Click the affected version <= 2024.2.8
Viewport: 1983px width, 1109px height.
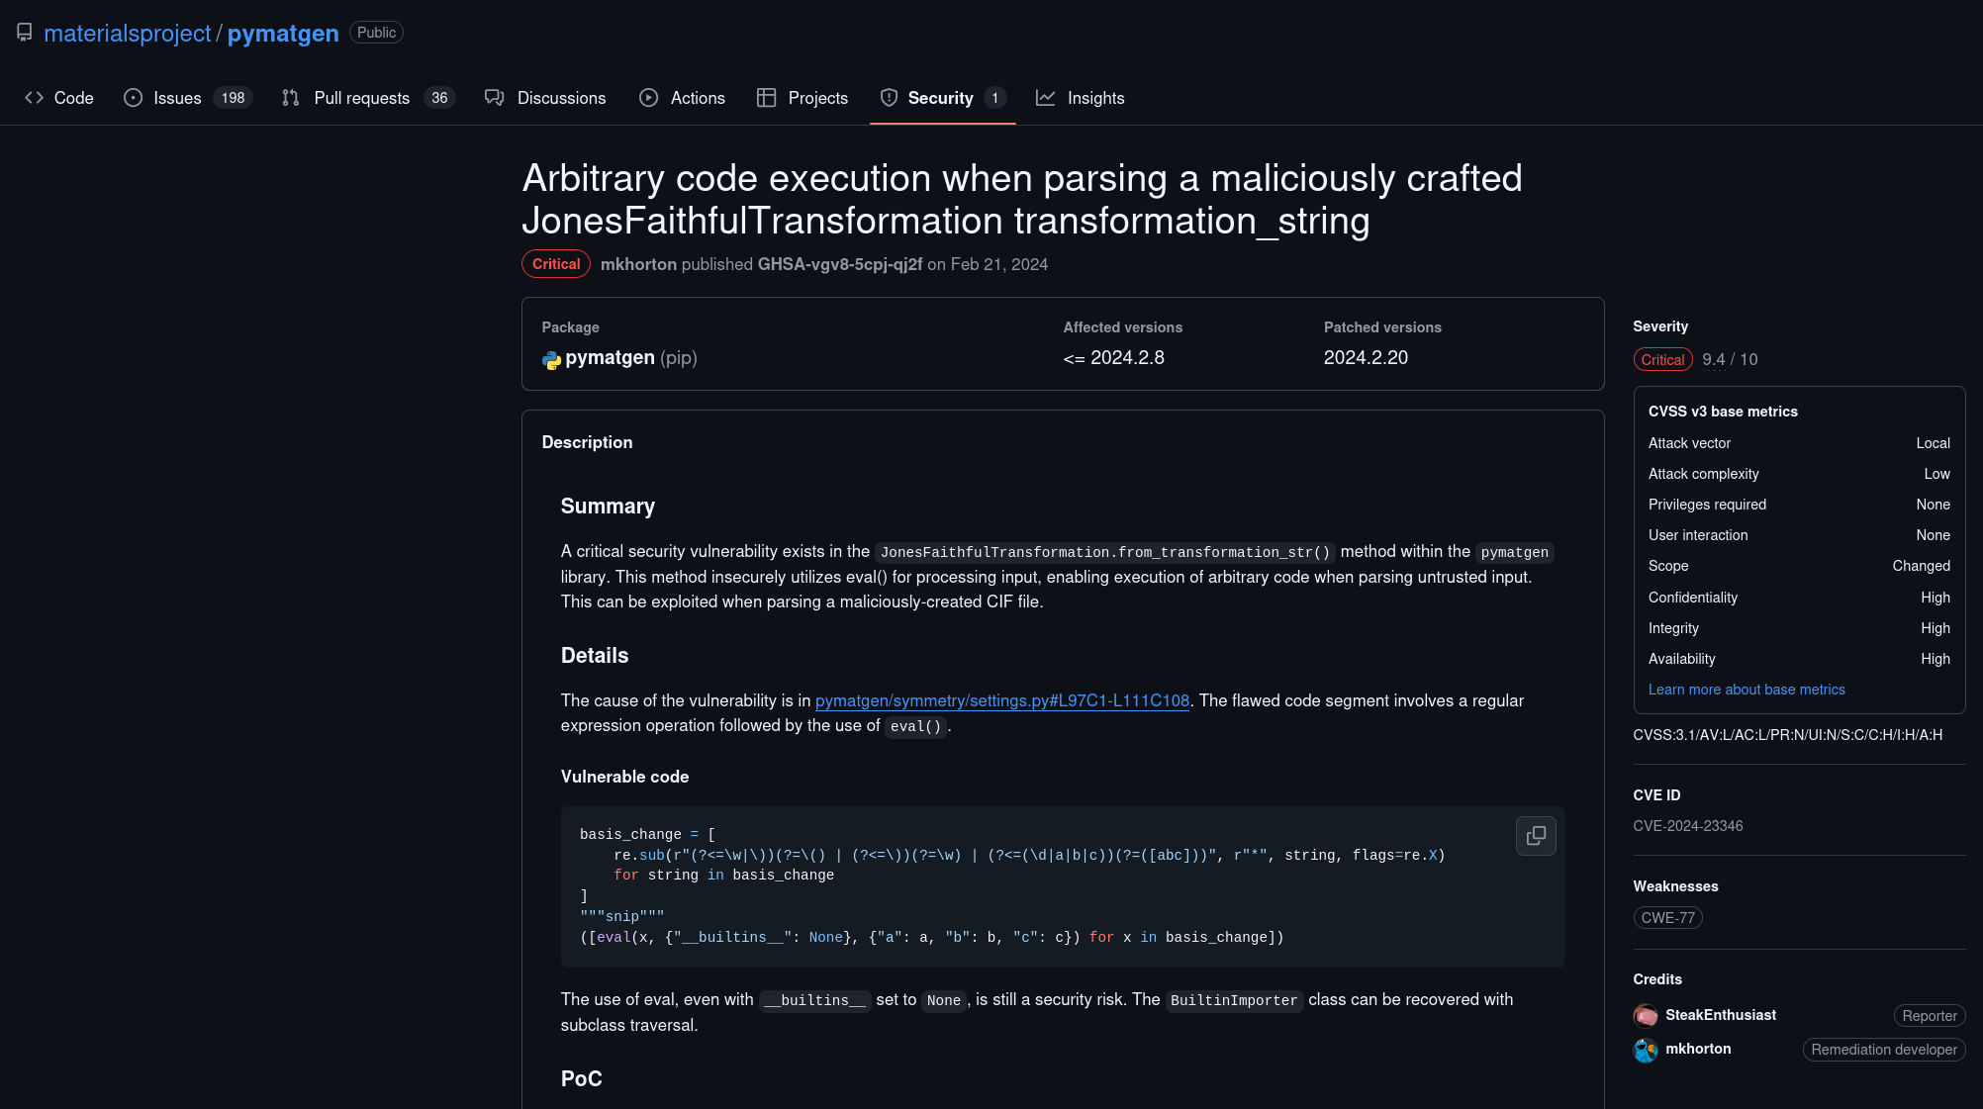coord(1114,358)
